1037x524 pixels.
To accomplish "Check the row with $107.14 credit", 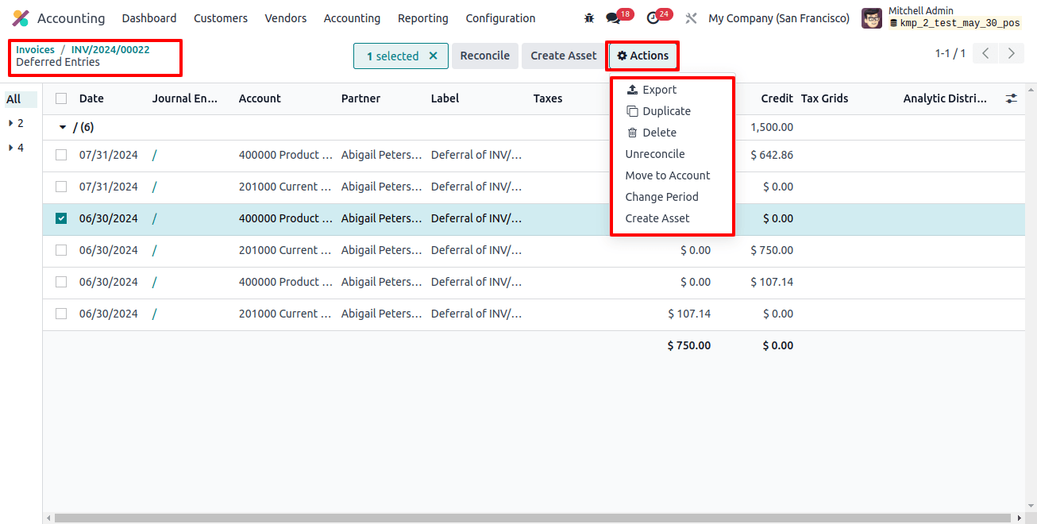I will [x=61, y=282].
